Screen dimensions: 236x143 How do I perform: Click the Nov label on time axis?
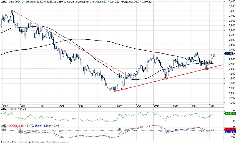point(119,106)
